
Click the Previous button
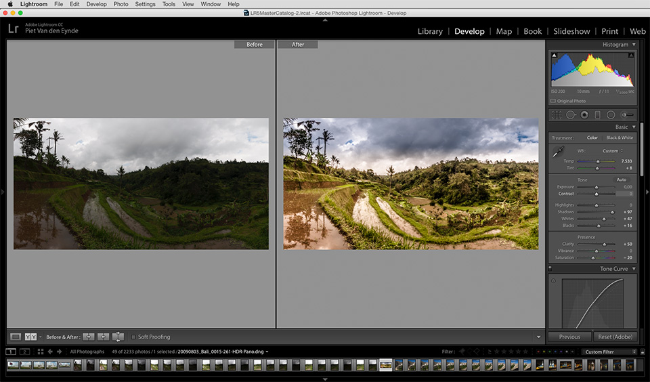[569, 337]
